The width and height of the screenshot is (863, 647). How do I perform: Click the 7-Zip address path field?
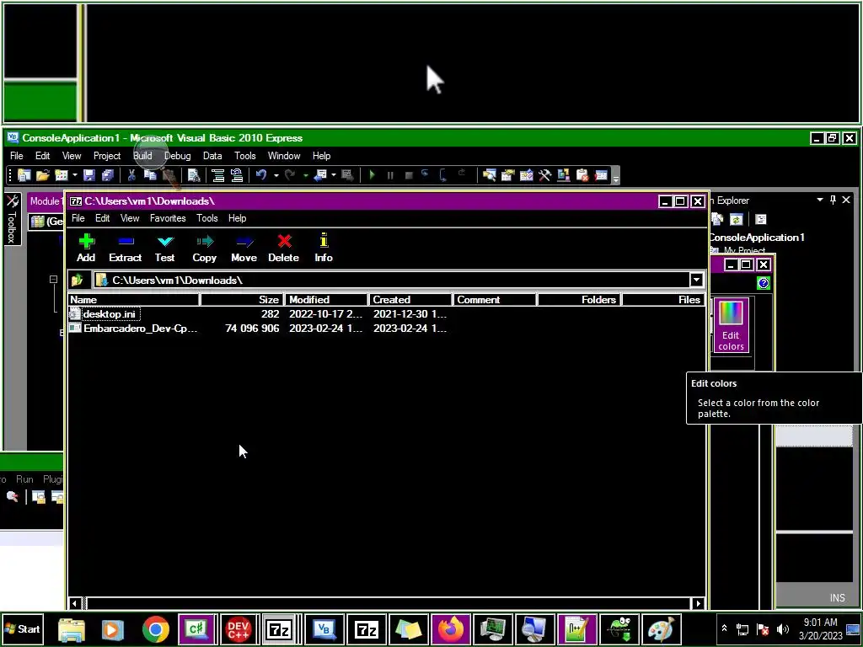[391, 280]
